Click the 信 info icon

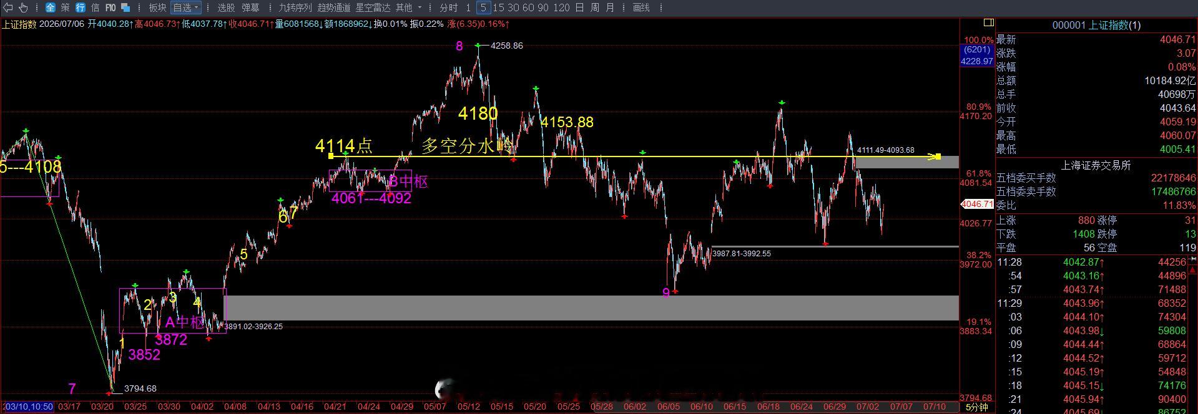coord(95,7)
